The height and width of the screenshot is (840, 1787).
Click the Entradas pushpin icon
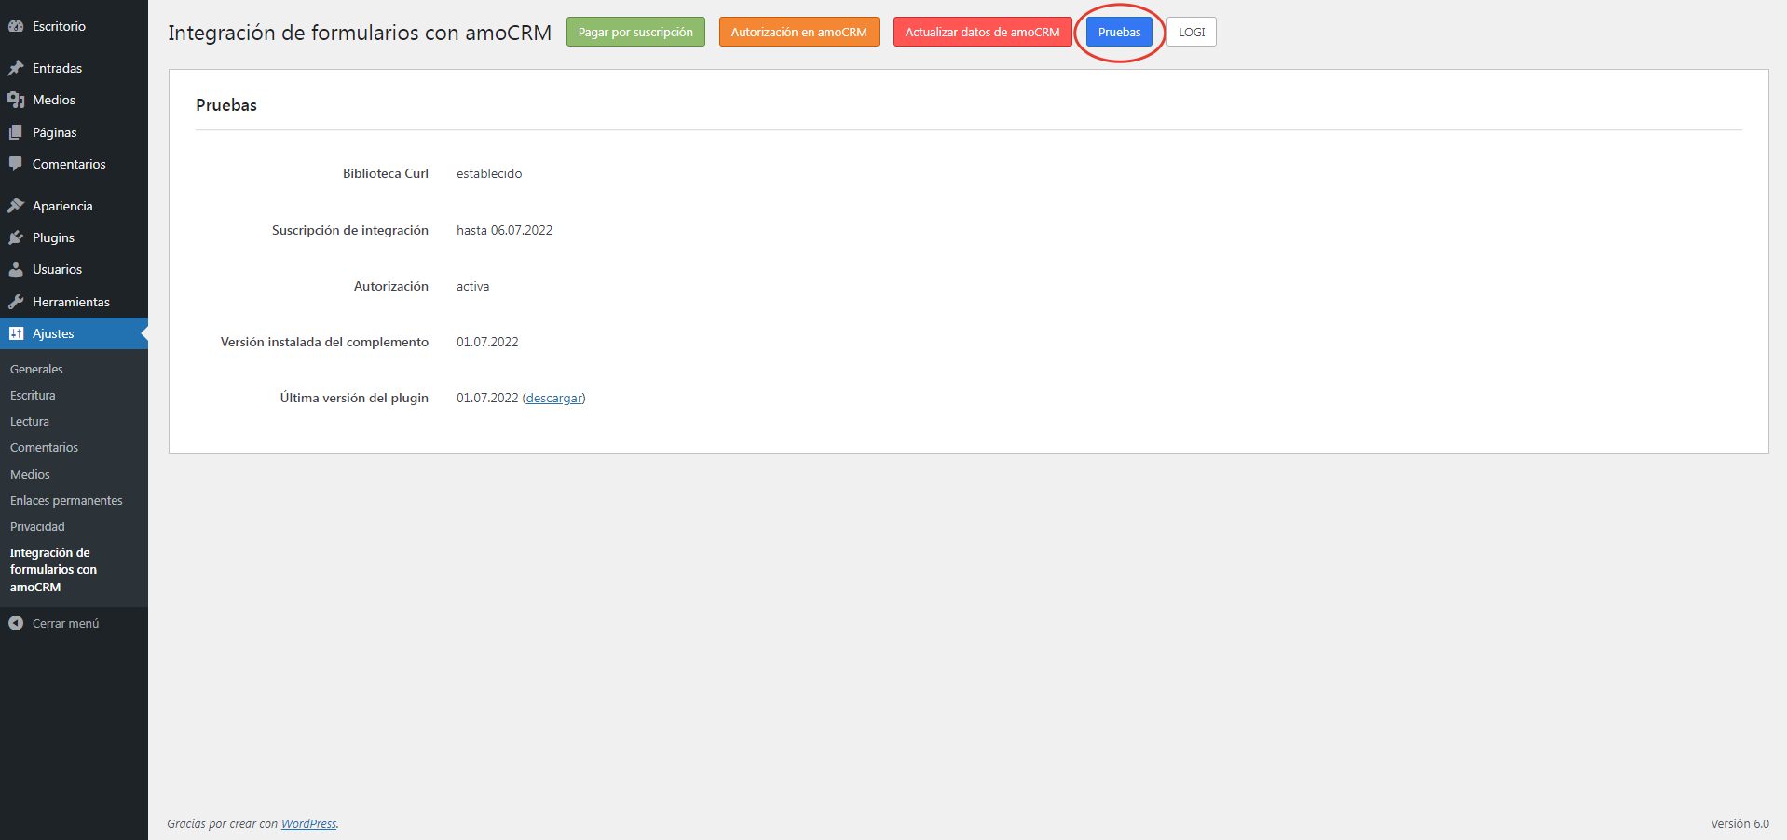[16, 68]
